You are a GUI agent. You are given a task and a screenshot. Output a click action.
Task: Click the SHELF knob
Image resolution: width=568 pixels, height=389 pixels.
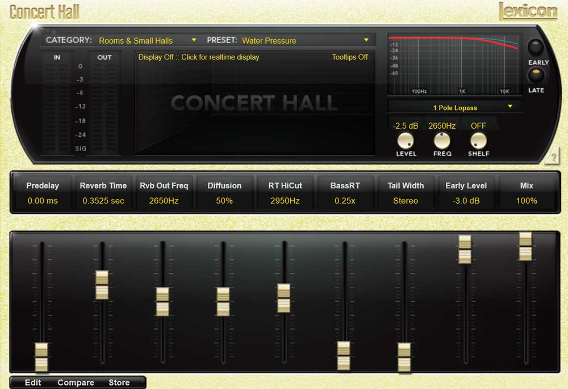pyautogui.click(x=478, y=141)
